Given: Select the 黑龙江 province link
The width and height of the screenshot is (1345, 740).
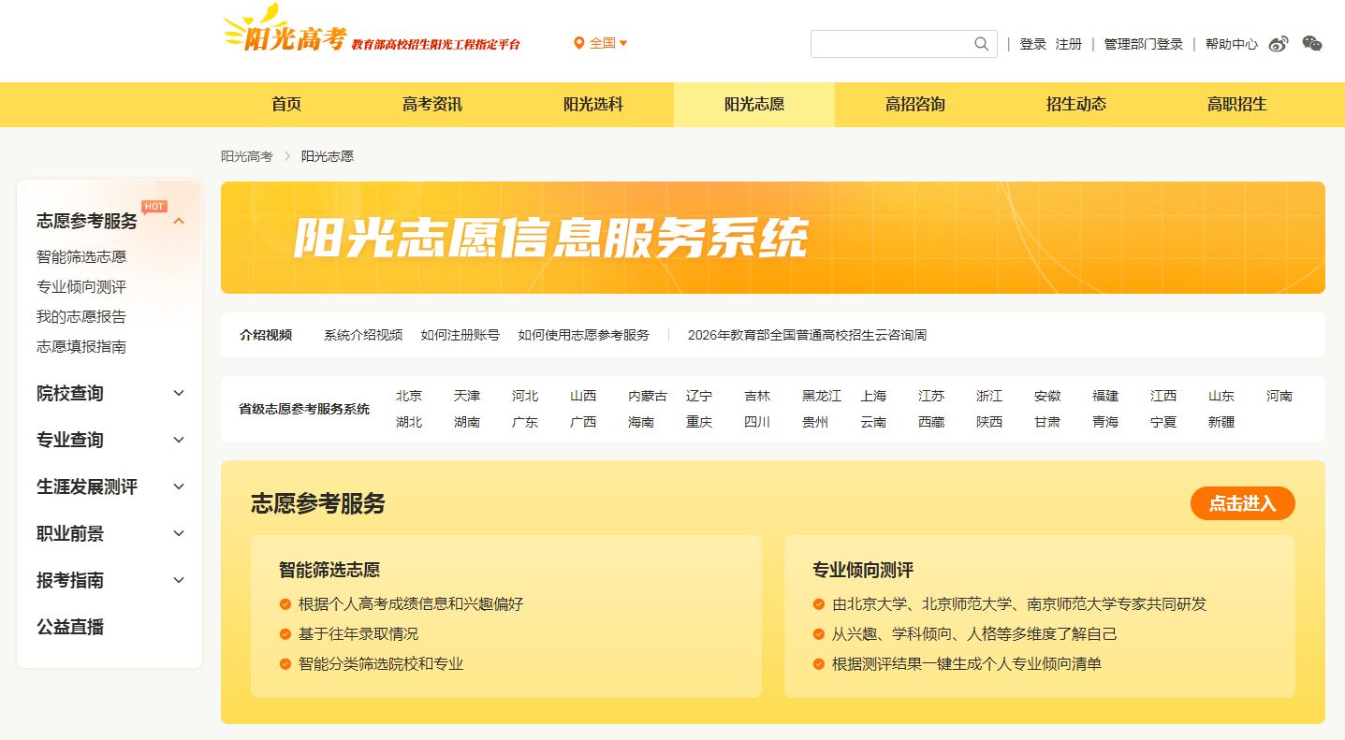Looking at the screenshot, I should [822, 396].
